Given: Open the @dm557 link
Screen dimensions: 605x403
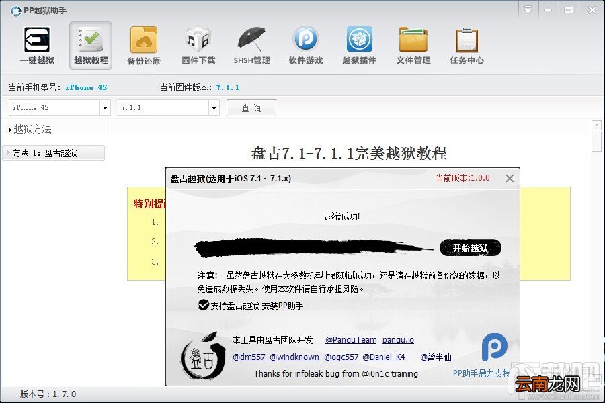Looking at the screenshot, I should (x=249, y=357).
